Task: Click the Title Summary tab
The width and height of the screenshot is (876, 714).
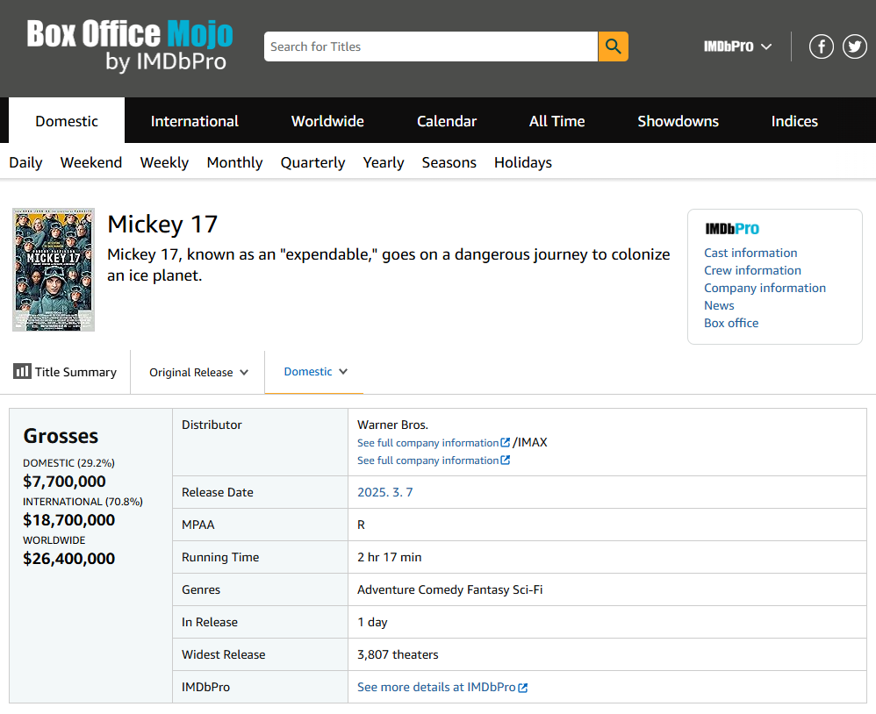Action: 65,372
